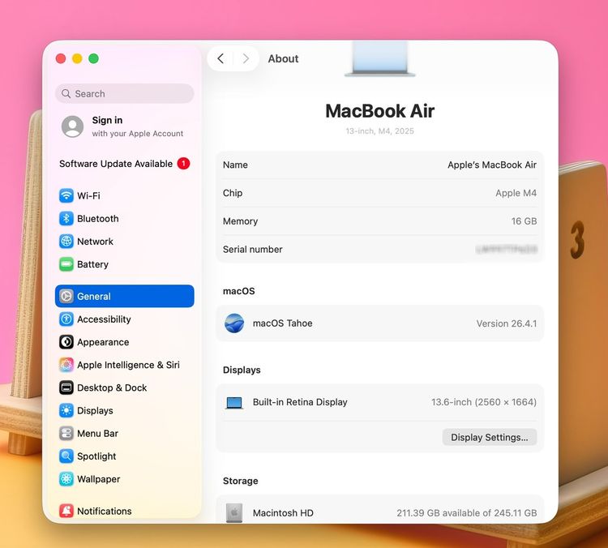
Task: Click the Wallpaper flower icon
Action: [66, 479]
